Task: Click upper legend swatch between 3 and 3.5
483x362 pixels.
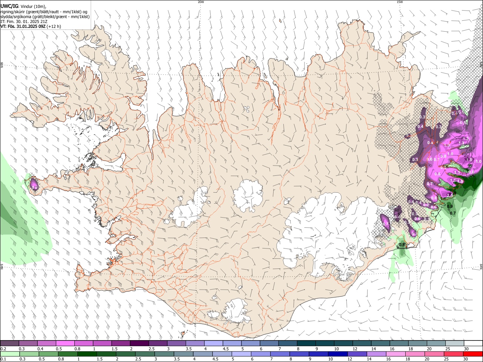Action: click(x=176, y=343)
